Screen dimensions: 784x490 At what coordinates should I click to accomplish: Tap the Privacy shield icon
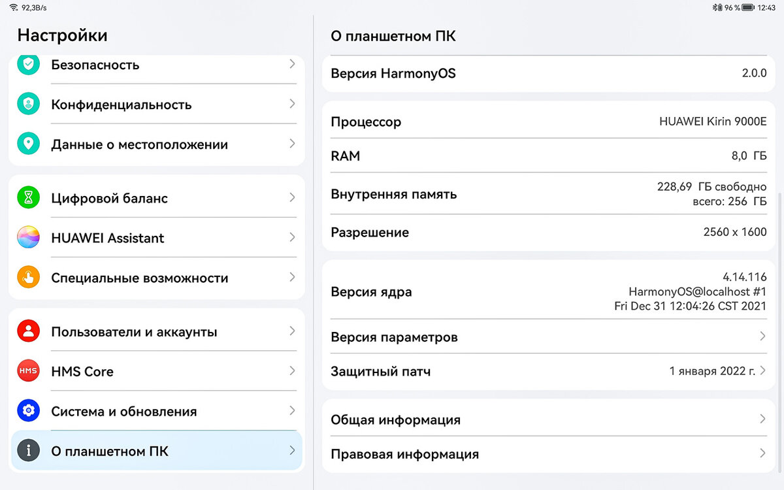point(28,105)
